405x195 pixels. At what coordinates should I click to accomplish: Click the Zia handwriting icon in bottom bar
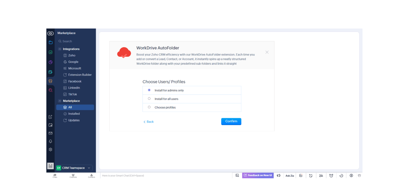pos(321,175)
